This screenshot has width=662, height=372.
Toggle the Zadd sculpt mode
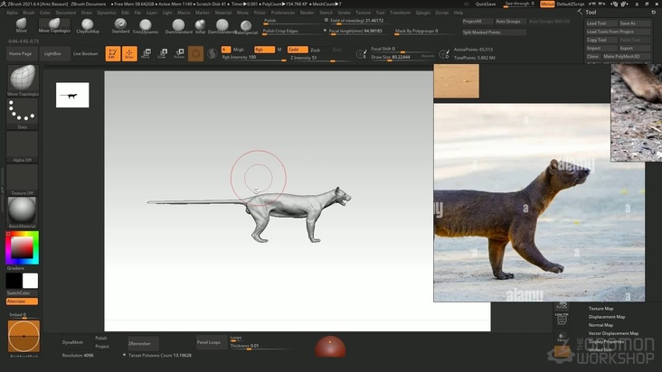click(298, 50)
